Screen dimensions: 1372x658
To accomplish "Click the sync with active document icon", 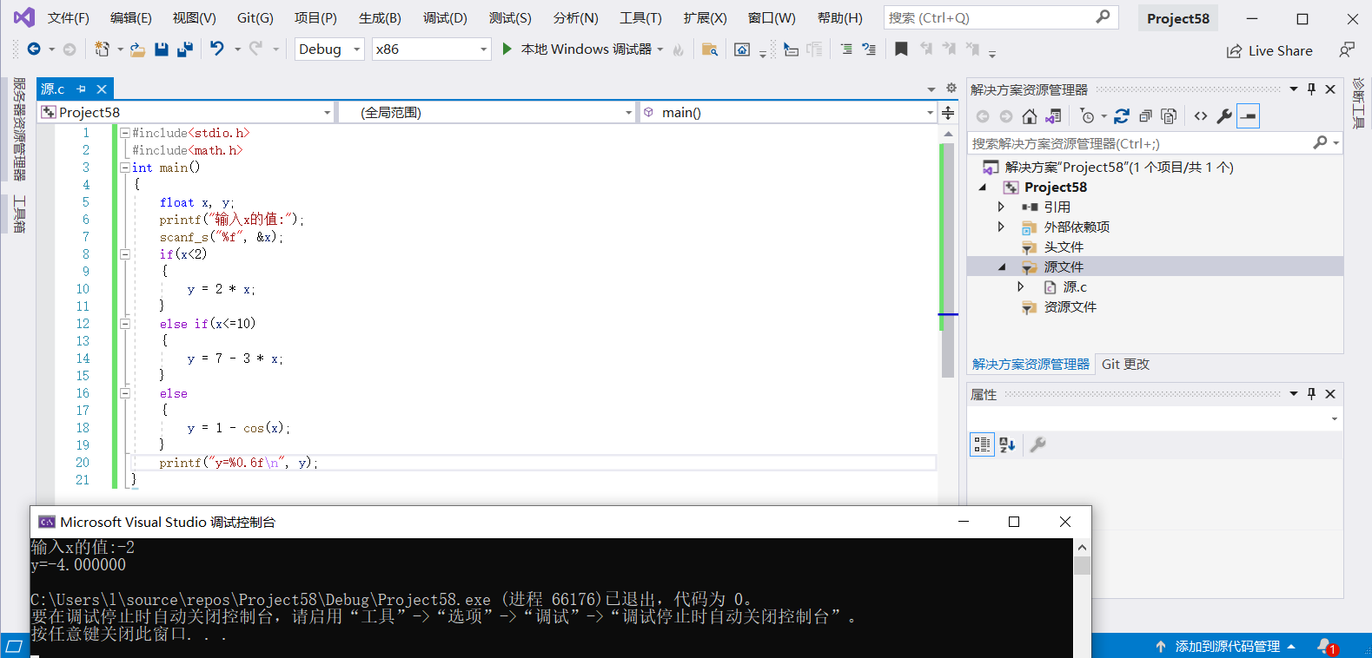I will coord(1122,115).
